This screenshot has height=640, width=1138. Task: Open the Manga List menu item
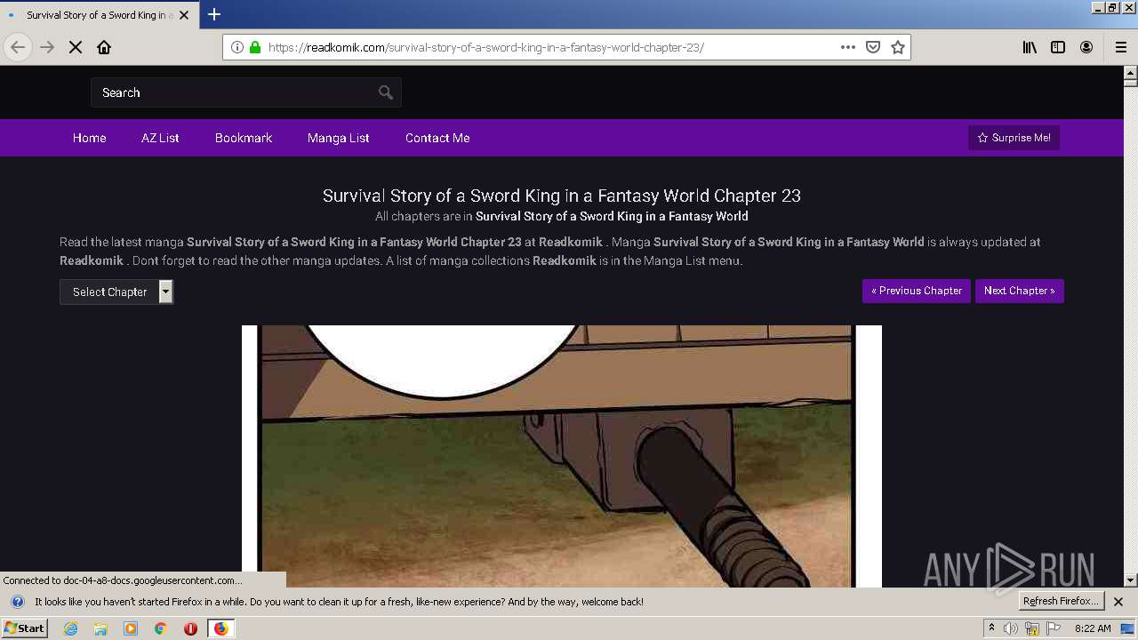click(x=339, y=138)
